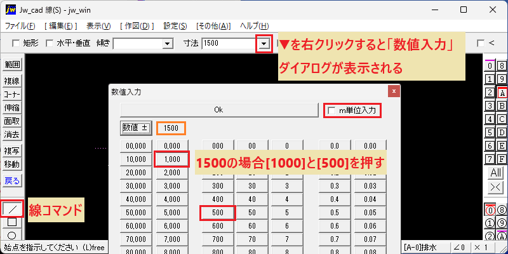Click the 面取 chamfer tool
Image resolution: width=508 pixels, height=254 pixels.
12,121
